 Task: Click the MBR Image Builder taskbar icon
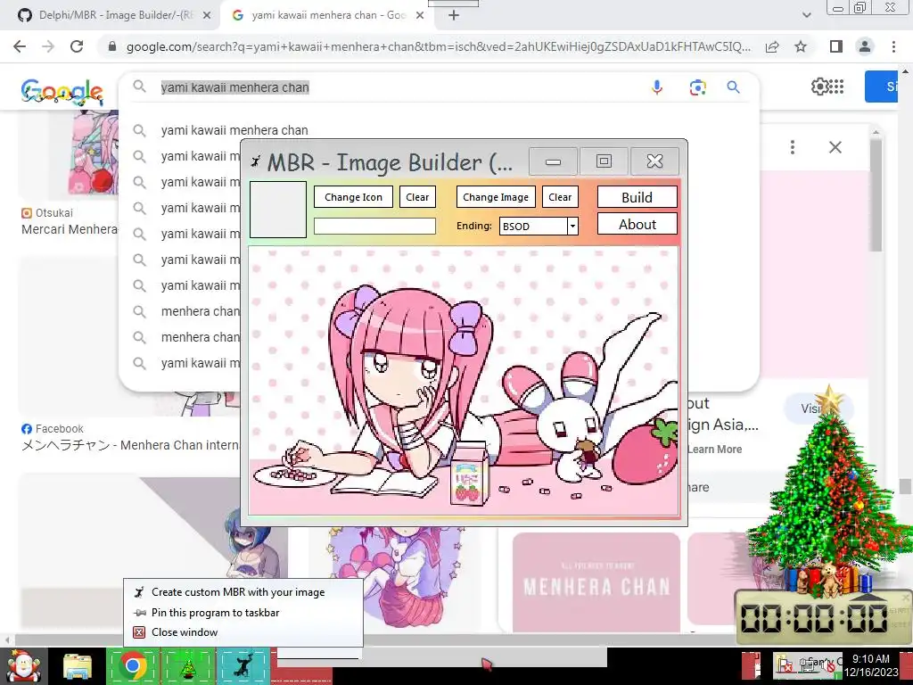click(243, 665)
